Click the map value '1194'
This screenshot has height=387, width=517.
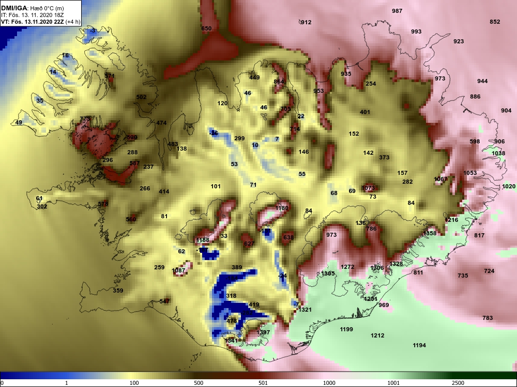coord(419,346)
